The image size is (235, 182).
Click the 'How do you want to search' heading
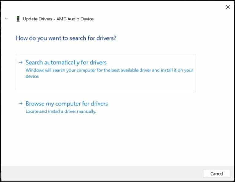[66, 38]
